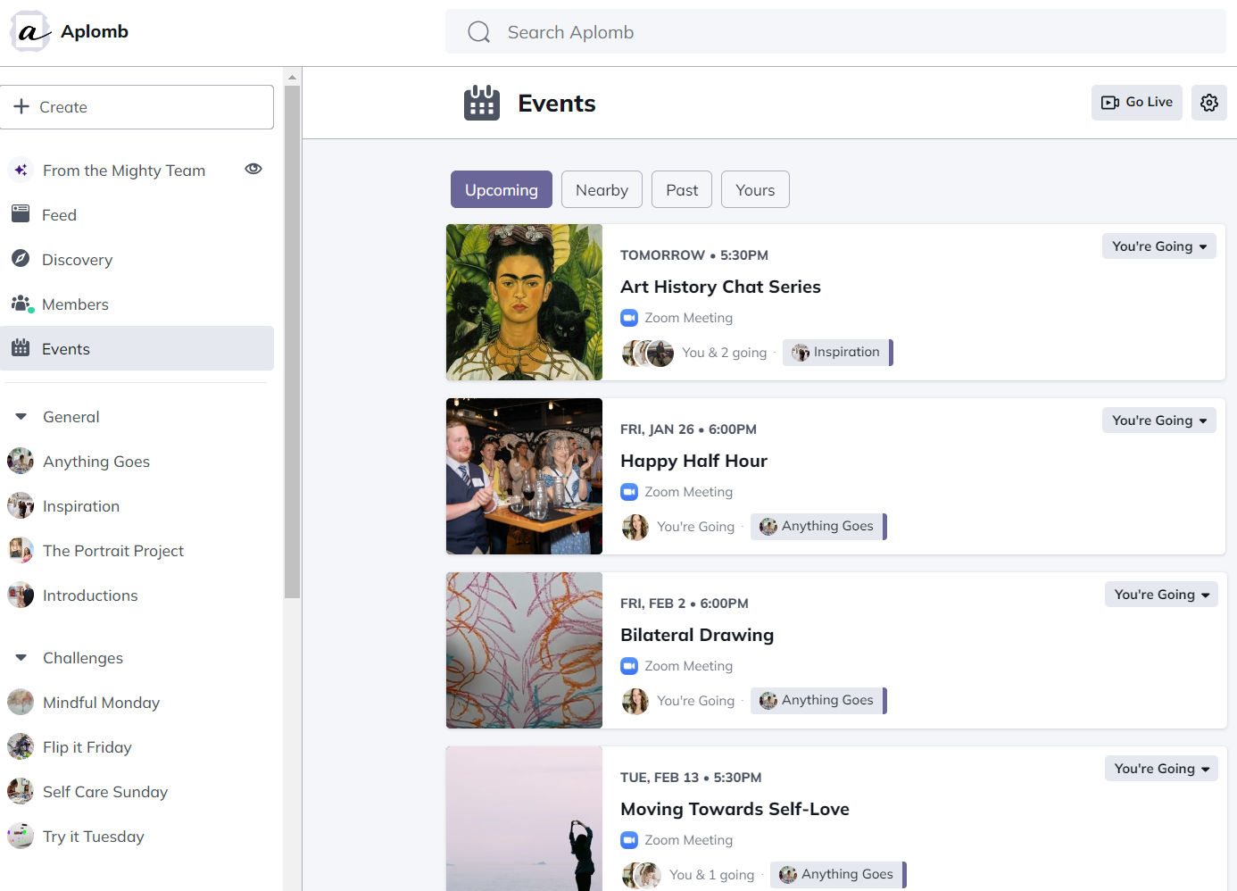Click the Create button
Screen dimensions: 1237x891
(x=137, y=106)
